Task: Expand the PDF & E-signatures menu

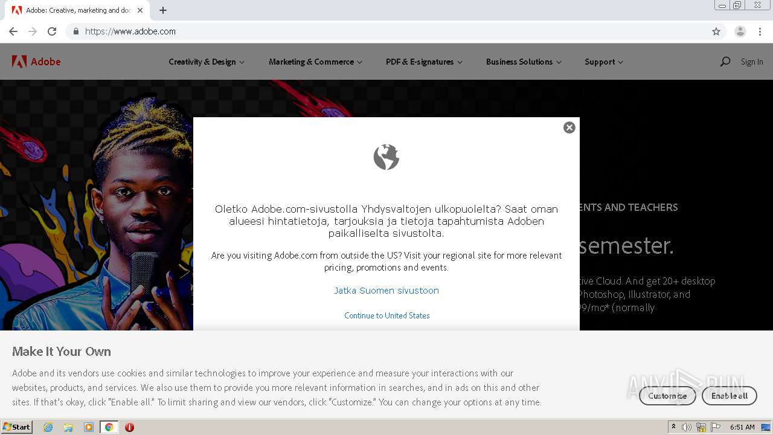Action: (424, 62)
